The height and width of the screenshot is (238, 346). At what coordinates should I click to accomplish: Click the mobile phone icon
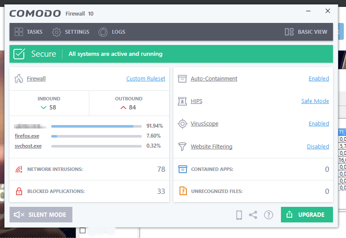239,215
